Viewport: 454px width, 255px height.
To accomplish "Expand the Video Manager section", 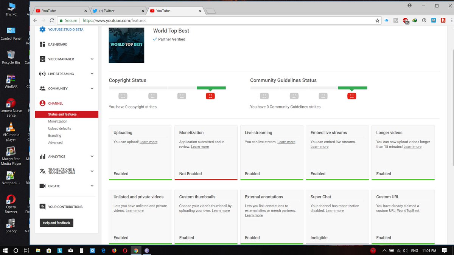I will [x=92, y=59].
